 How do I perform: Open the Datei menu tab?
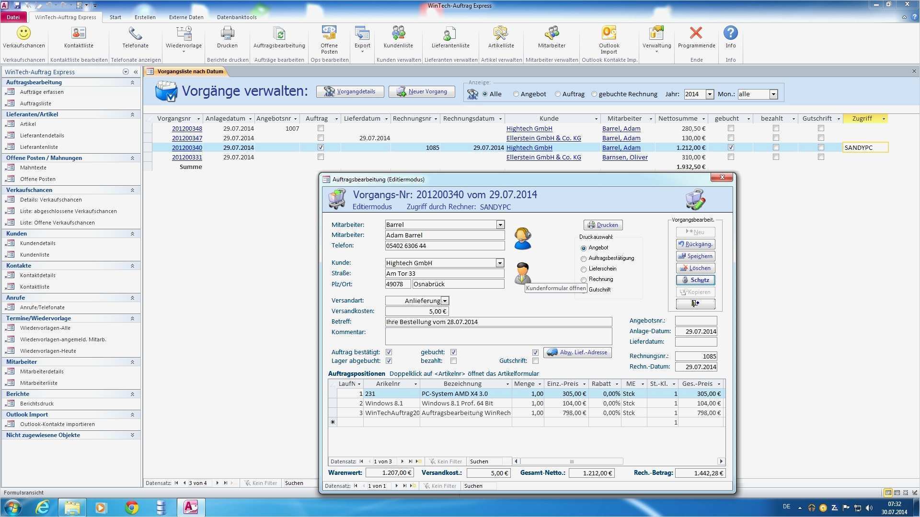[13, 17]
